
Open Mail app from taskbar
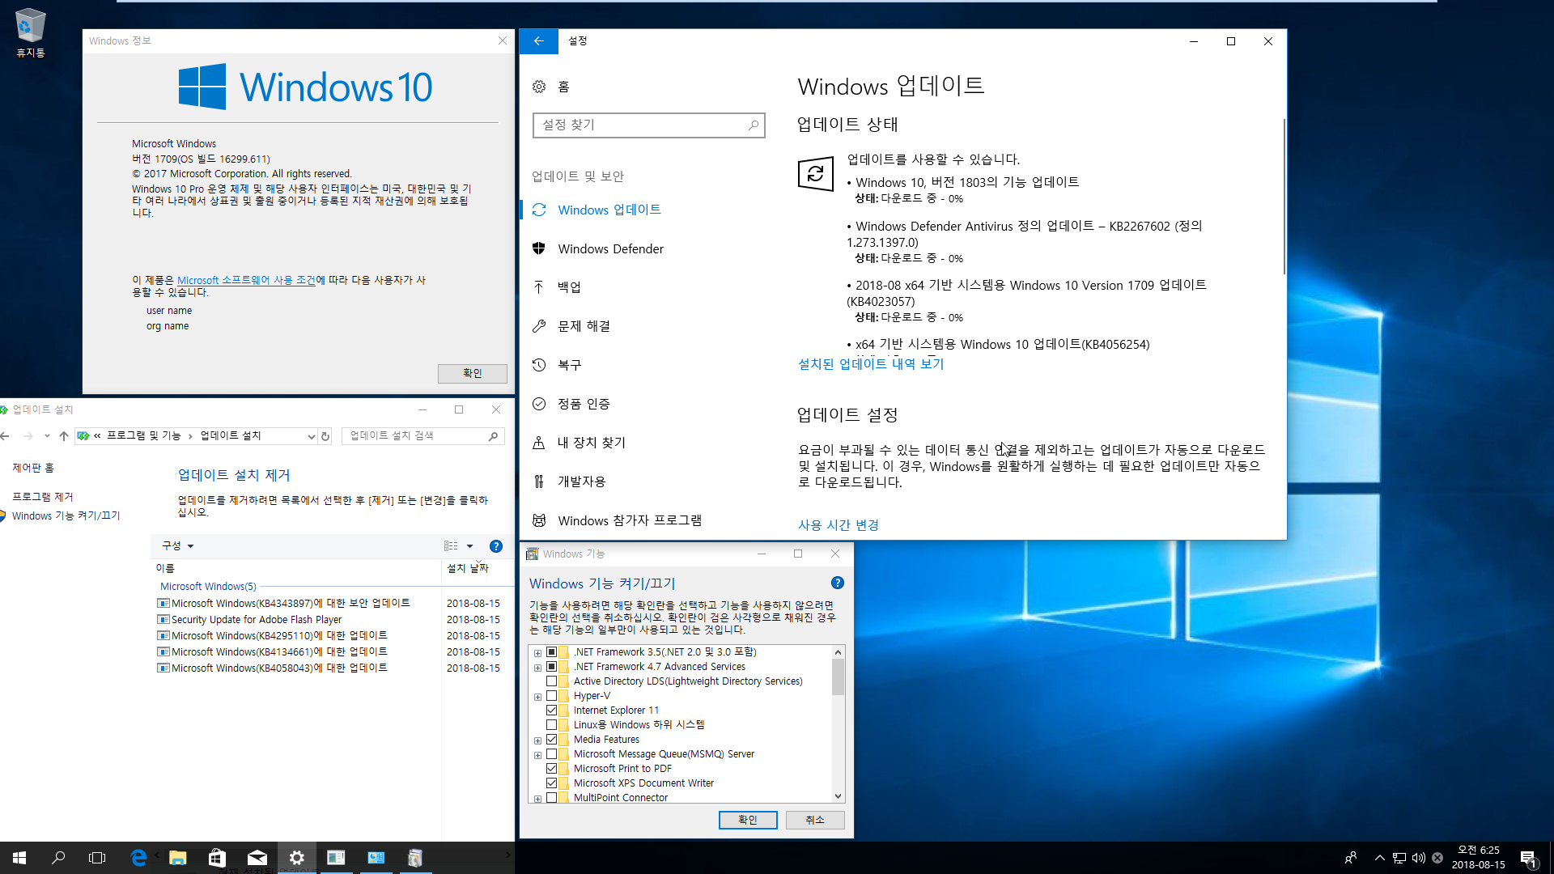(x=257, y=858)
